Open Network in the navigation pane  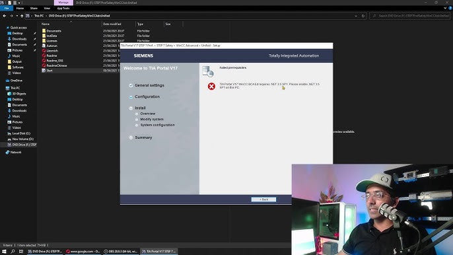click(16, 152)
